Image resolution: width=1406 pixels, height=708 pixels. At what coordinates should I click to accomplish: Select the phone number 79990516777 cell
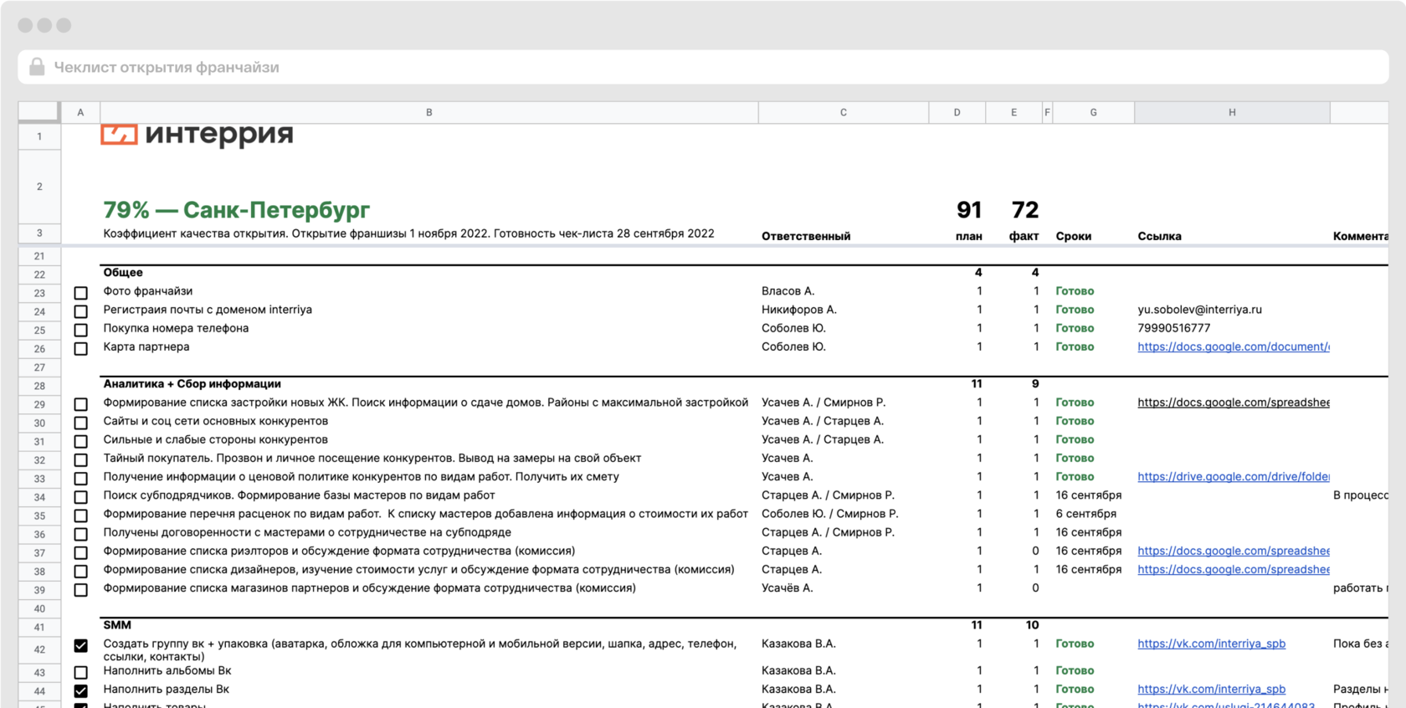[1174, 328]
